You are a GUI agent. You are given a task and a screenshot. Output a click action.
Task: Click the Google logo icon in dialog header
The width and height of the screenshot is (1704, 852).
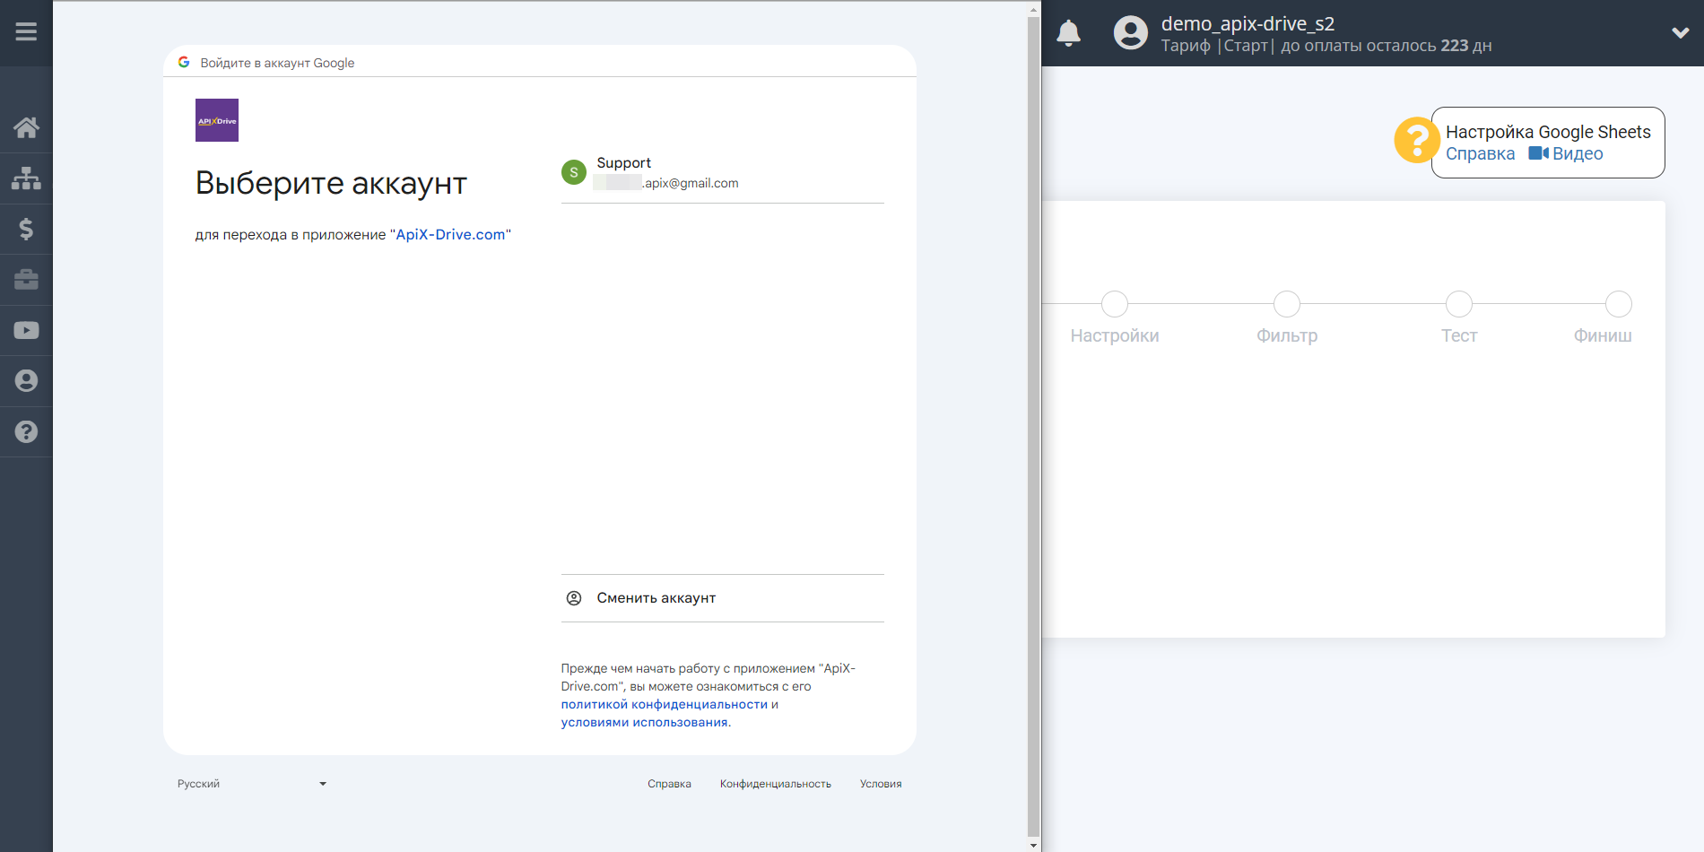(184, 62)
